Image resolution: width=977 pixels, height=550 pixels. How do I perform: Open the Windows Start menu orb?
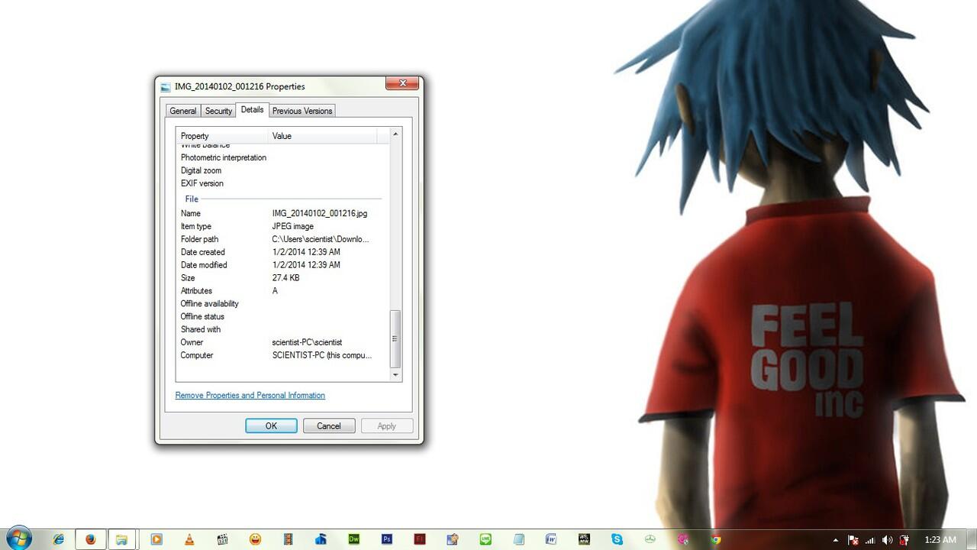(x=18, y=538)
